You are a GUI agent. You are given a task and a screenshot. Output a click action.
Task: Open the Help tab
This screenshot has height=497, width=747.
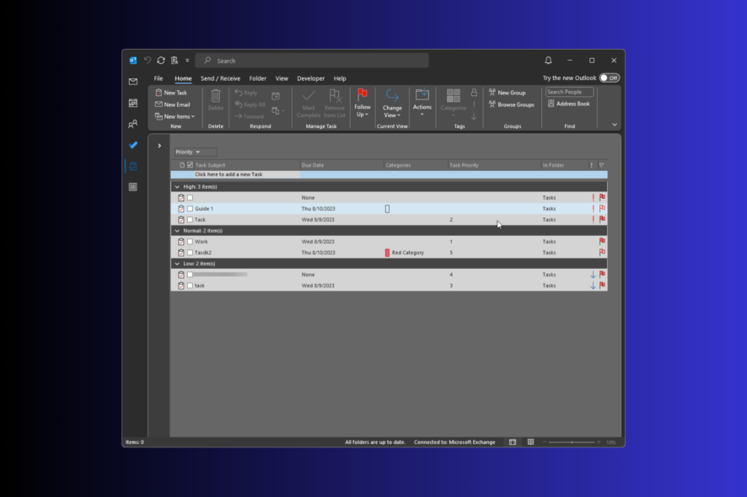340,78
